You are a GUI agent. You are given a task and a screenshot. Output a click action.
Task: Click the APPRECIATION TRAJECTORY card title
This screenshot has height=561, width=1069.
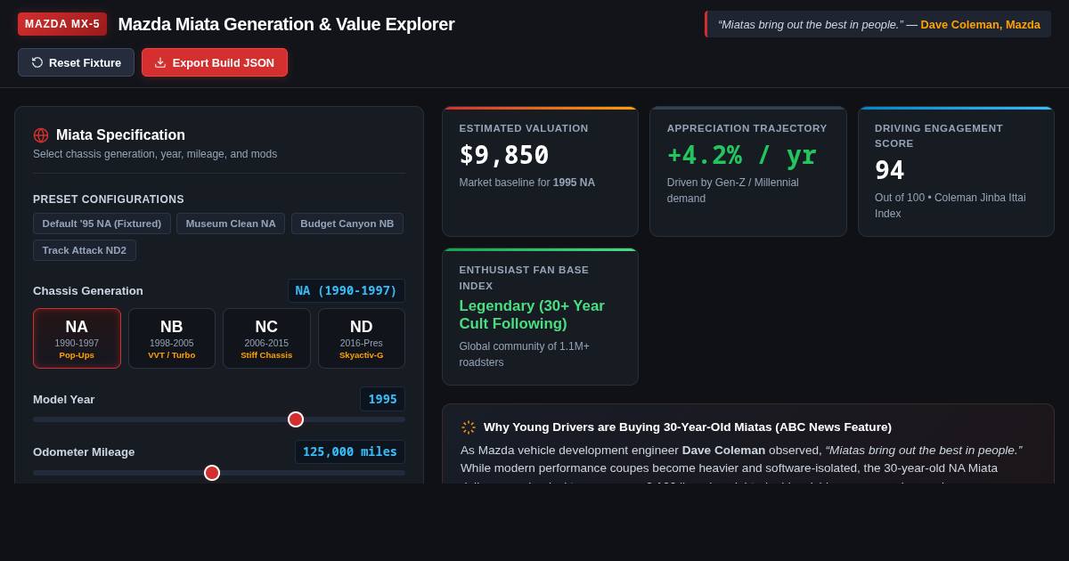pyautogui.click(x=747, y=128)
